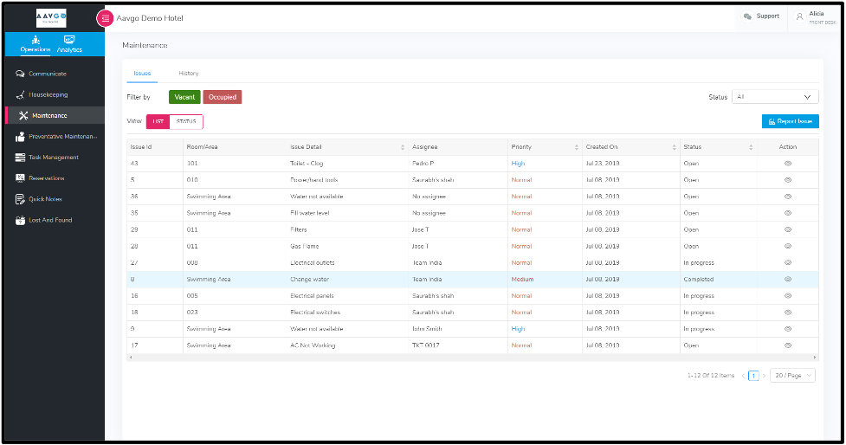View issue 36 eye icon
This screenshot has height=445, width=846.
click(x=788, y=197)
